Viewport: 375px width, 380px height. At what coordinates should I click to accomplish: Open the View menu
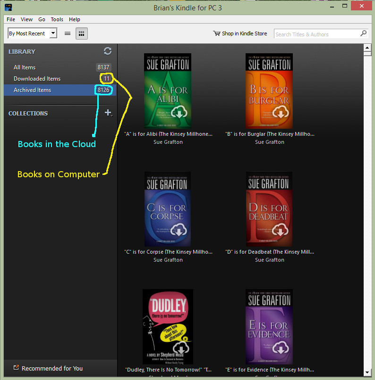click(26, 19)
